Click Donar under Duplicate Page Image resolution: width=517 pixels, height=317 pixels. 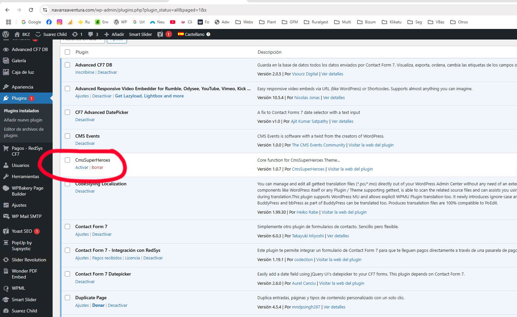pyautogui.click(x=98, y=305)
